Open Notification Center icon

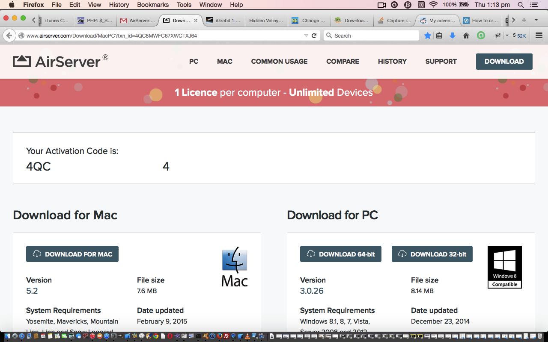534,5
